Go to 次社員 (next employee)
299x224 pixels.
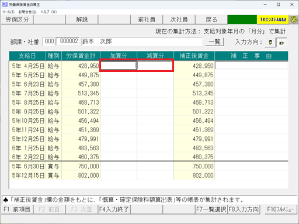179,20
